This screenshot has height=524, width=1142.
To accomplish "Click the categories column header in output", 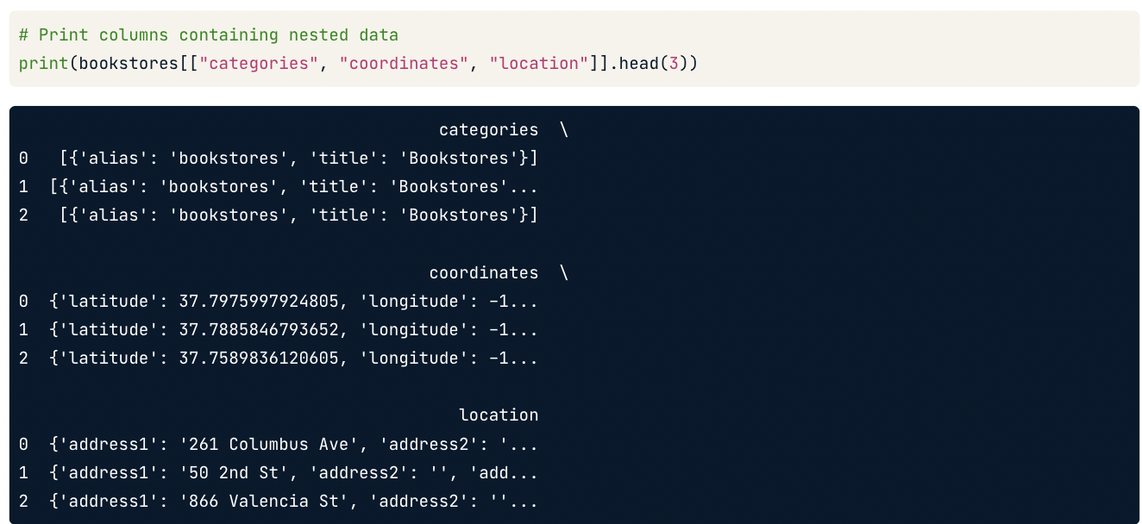I will (x=488, y=130).
